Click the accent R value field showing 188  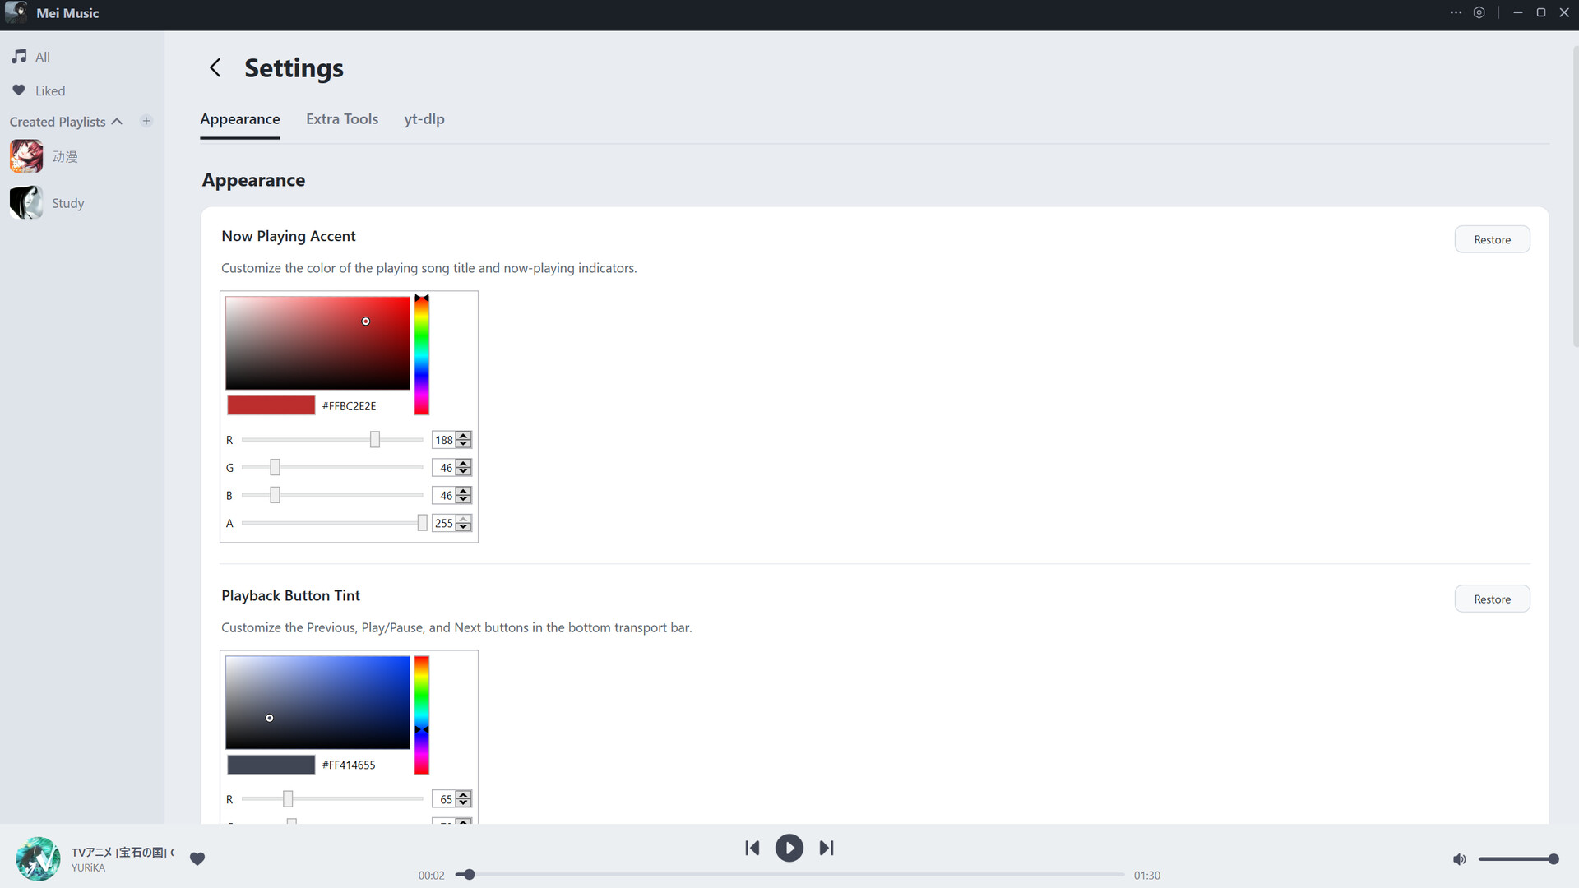coord(443,440)
